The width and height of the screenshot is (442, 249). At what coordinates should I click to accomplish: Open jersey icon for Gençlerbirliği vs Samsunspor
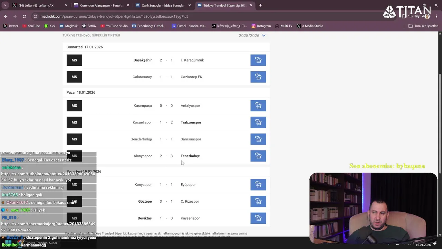point(258,139)
